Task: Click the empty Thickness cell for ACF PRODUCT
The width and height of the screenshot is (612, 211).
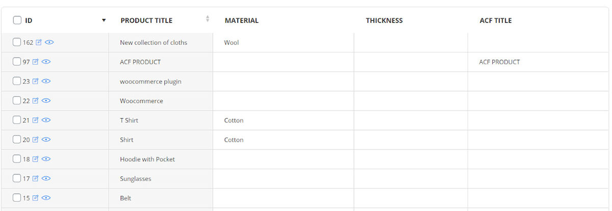Action: click(411, 62)
